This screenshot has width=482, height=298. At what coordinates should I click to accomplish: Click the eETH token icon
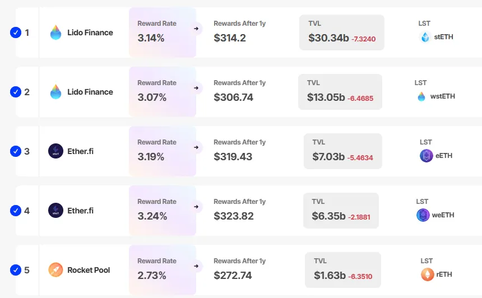click(426, 156)
